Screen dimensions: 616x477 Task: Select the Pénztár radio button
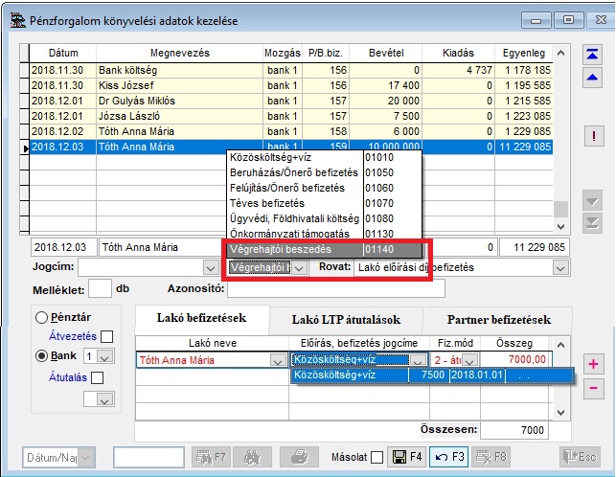(42, 317)
